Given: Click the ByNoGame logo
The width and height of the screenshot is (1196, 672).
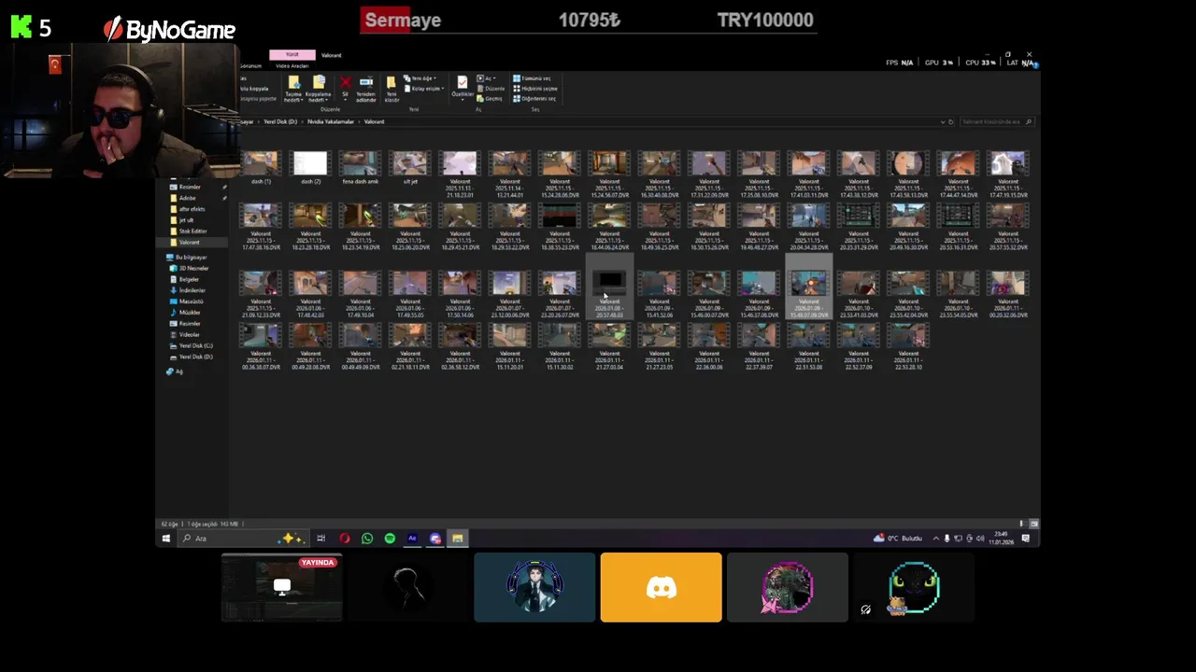Looking at the screenshot, I should 169,30.
